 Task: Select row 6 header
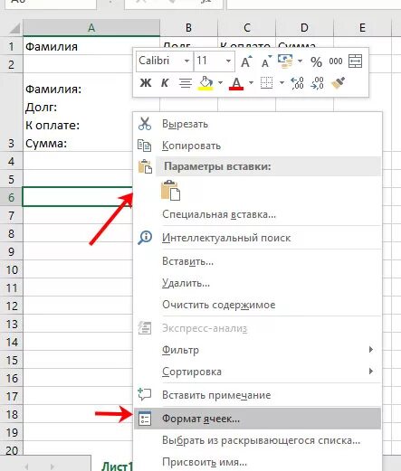click(12, 197)
